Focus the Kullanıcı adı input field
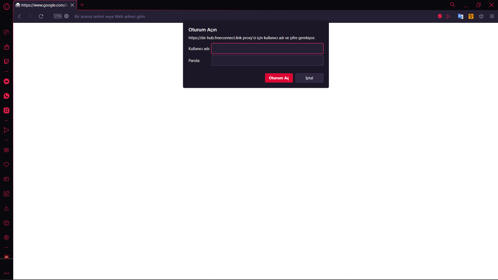Screen dimensions: 498x280 (x=267, y=48)
